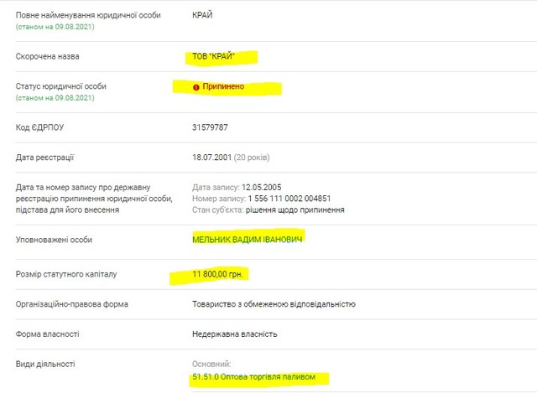This screenshot has width=537, height=393.
Task: Click the red Припинено status text
Action: tap(223, 86)
